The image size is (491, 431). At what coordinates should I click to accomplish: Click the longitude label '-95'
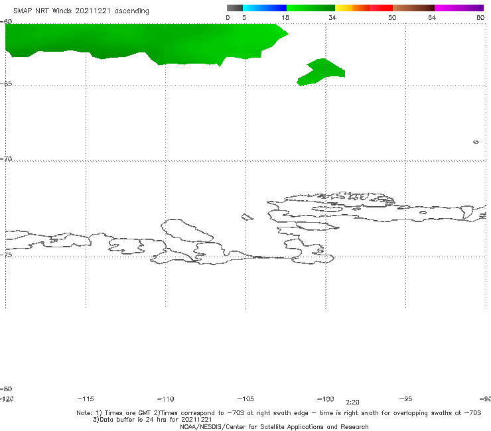click(x=406, y=399)
